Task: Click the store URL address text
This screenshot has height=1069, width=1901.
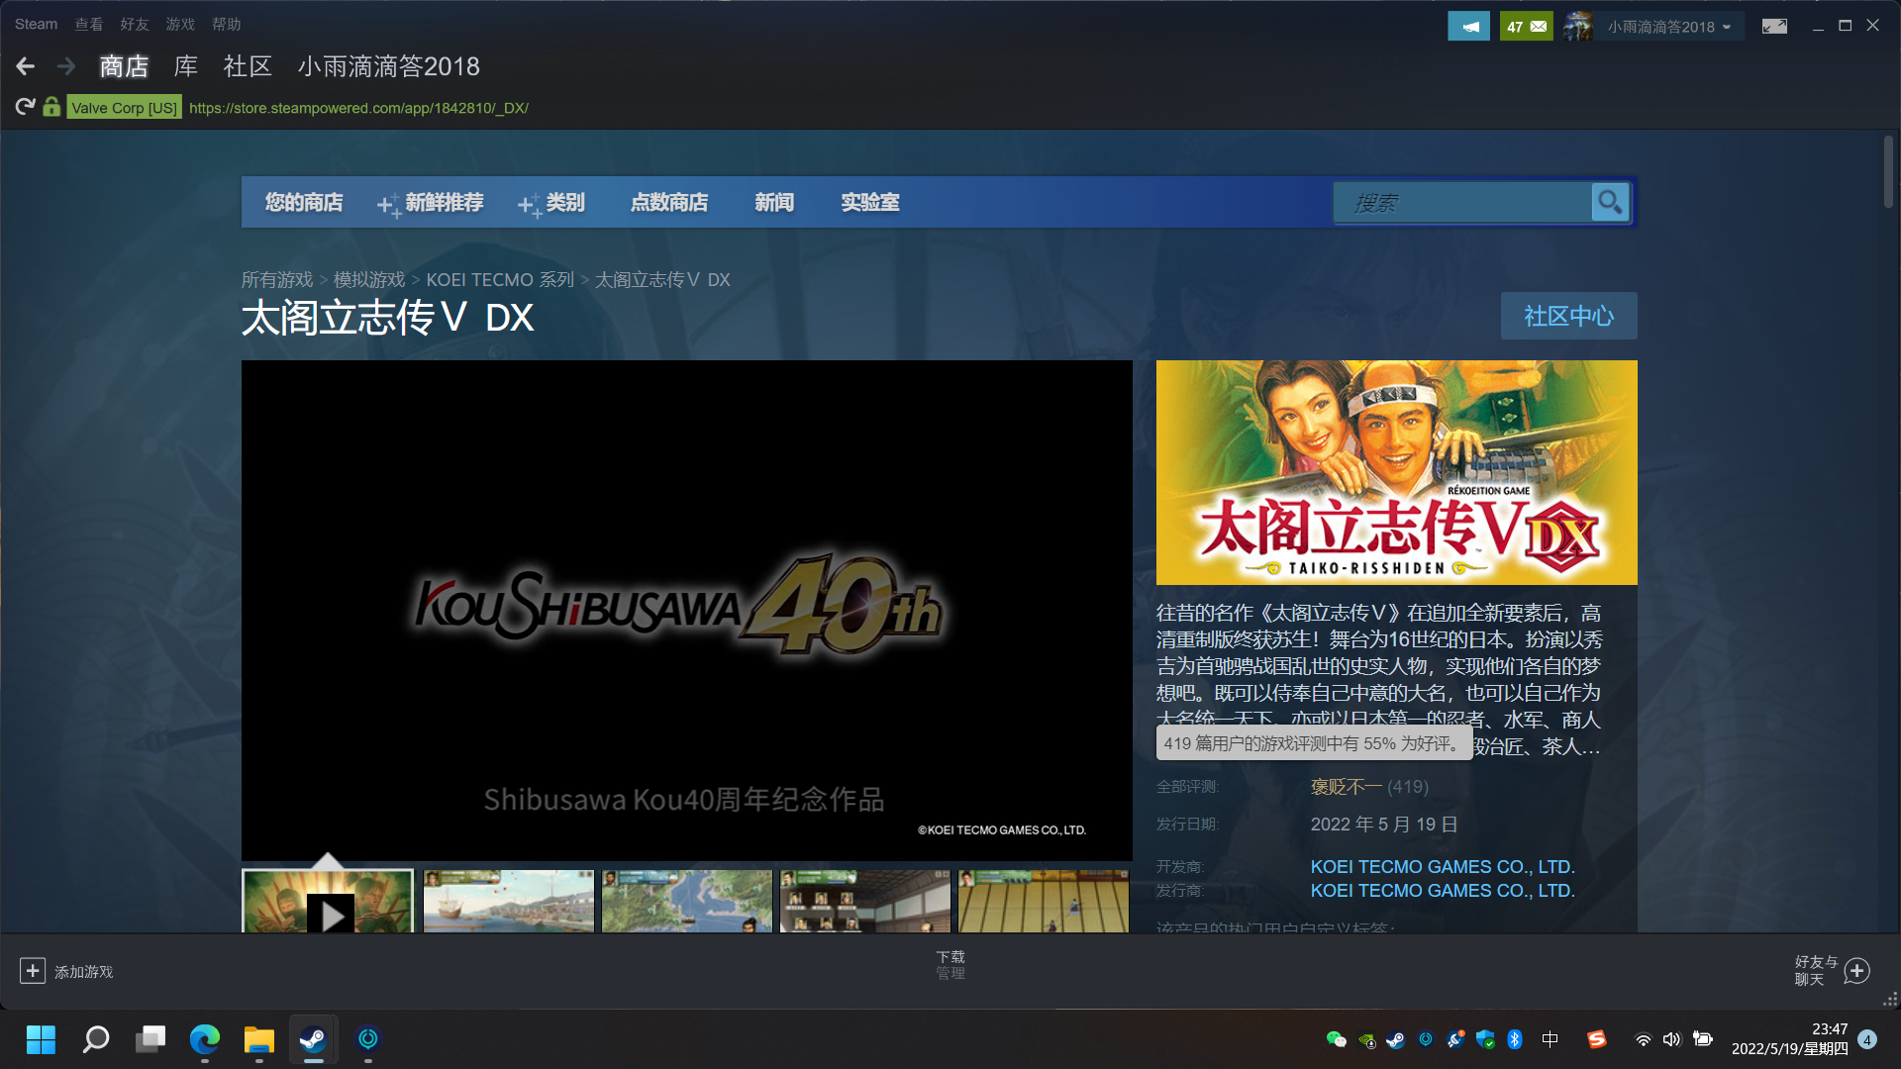Action: point(359,108)
